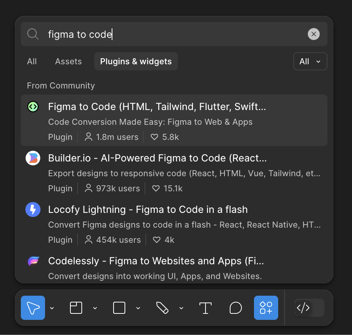Click 'Code Conversion Made Easy' description text
352x335 pixels.
[x=150, y=122]
